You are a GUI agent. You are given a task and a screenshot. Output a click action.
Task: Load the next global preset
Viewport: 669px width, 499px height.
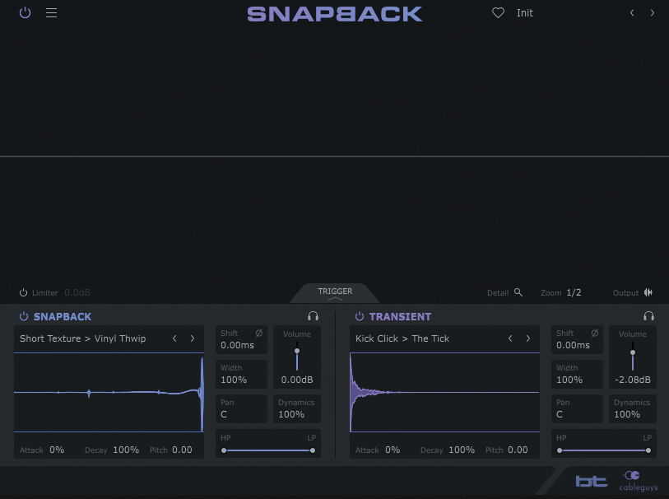click(x=652, y=13)
